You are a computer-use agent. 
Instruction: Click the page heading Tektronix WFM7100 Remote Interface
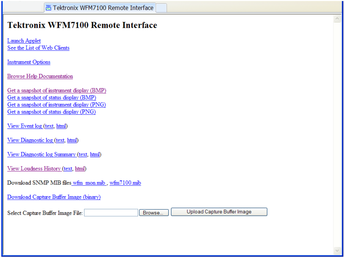82,25
